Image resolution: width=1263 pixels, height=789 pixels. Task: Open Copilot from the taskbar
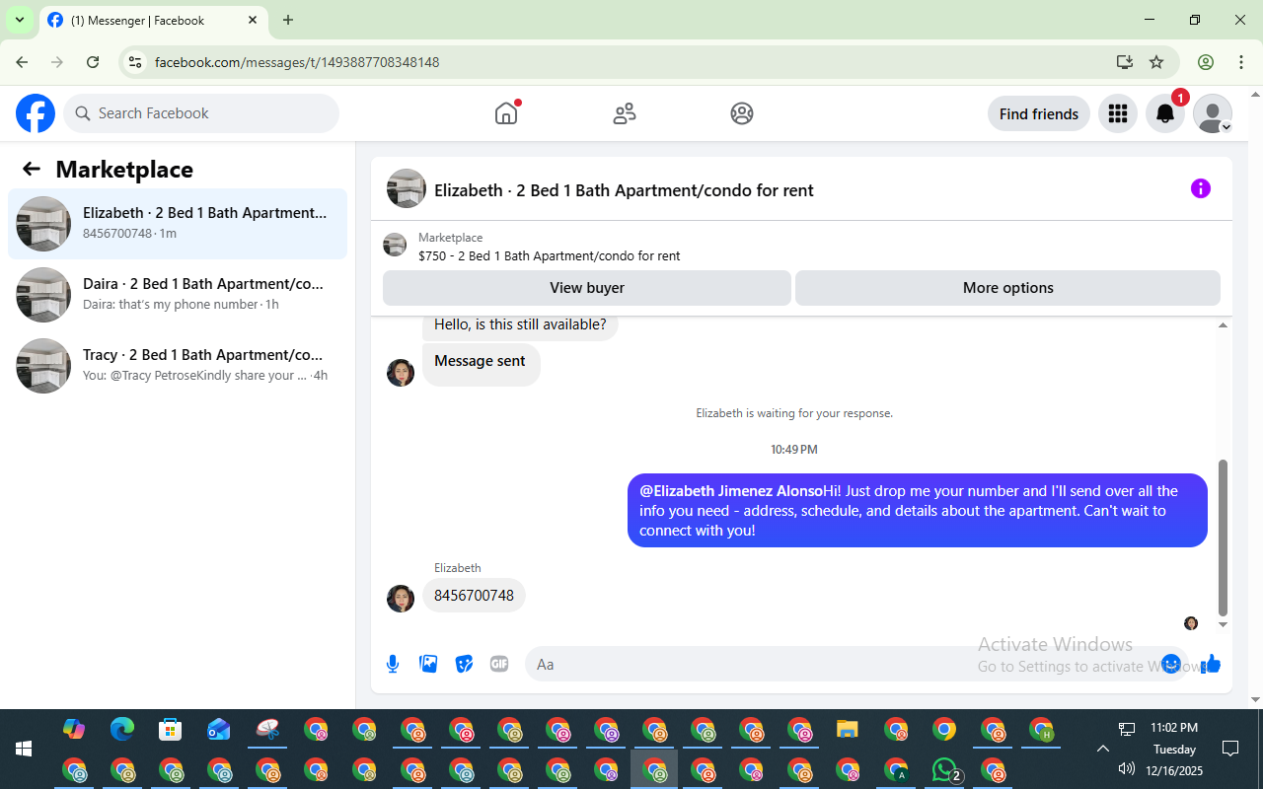(x=74, y=730)
